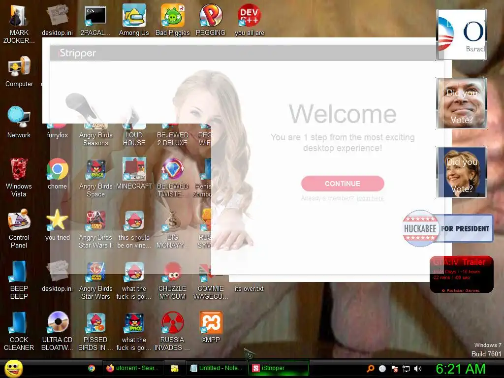This screenshot has height=378, width=504.
Task: Click the 6:21 AM taskbar clock
Action: point(461,369)
